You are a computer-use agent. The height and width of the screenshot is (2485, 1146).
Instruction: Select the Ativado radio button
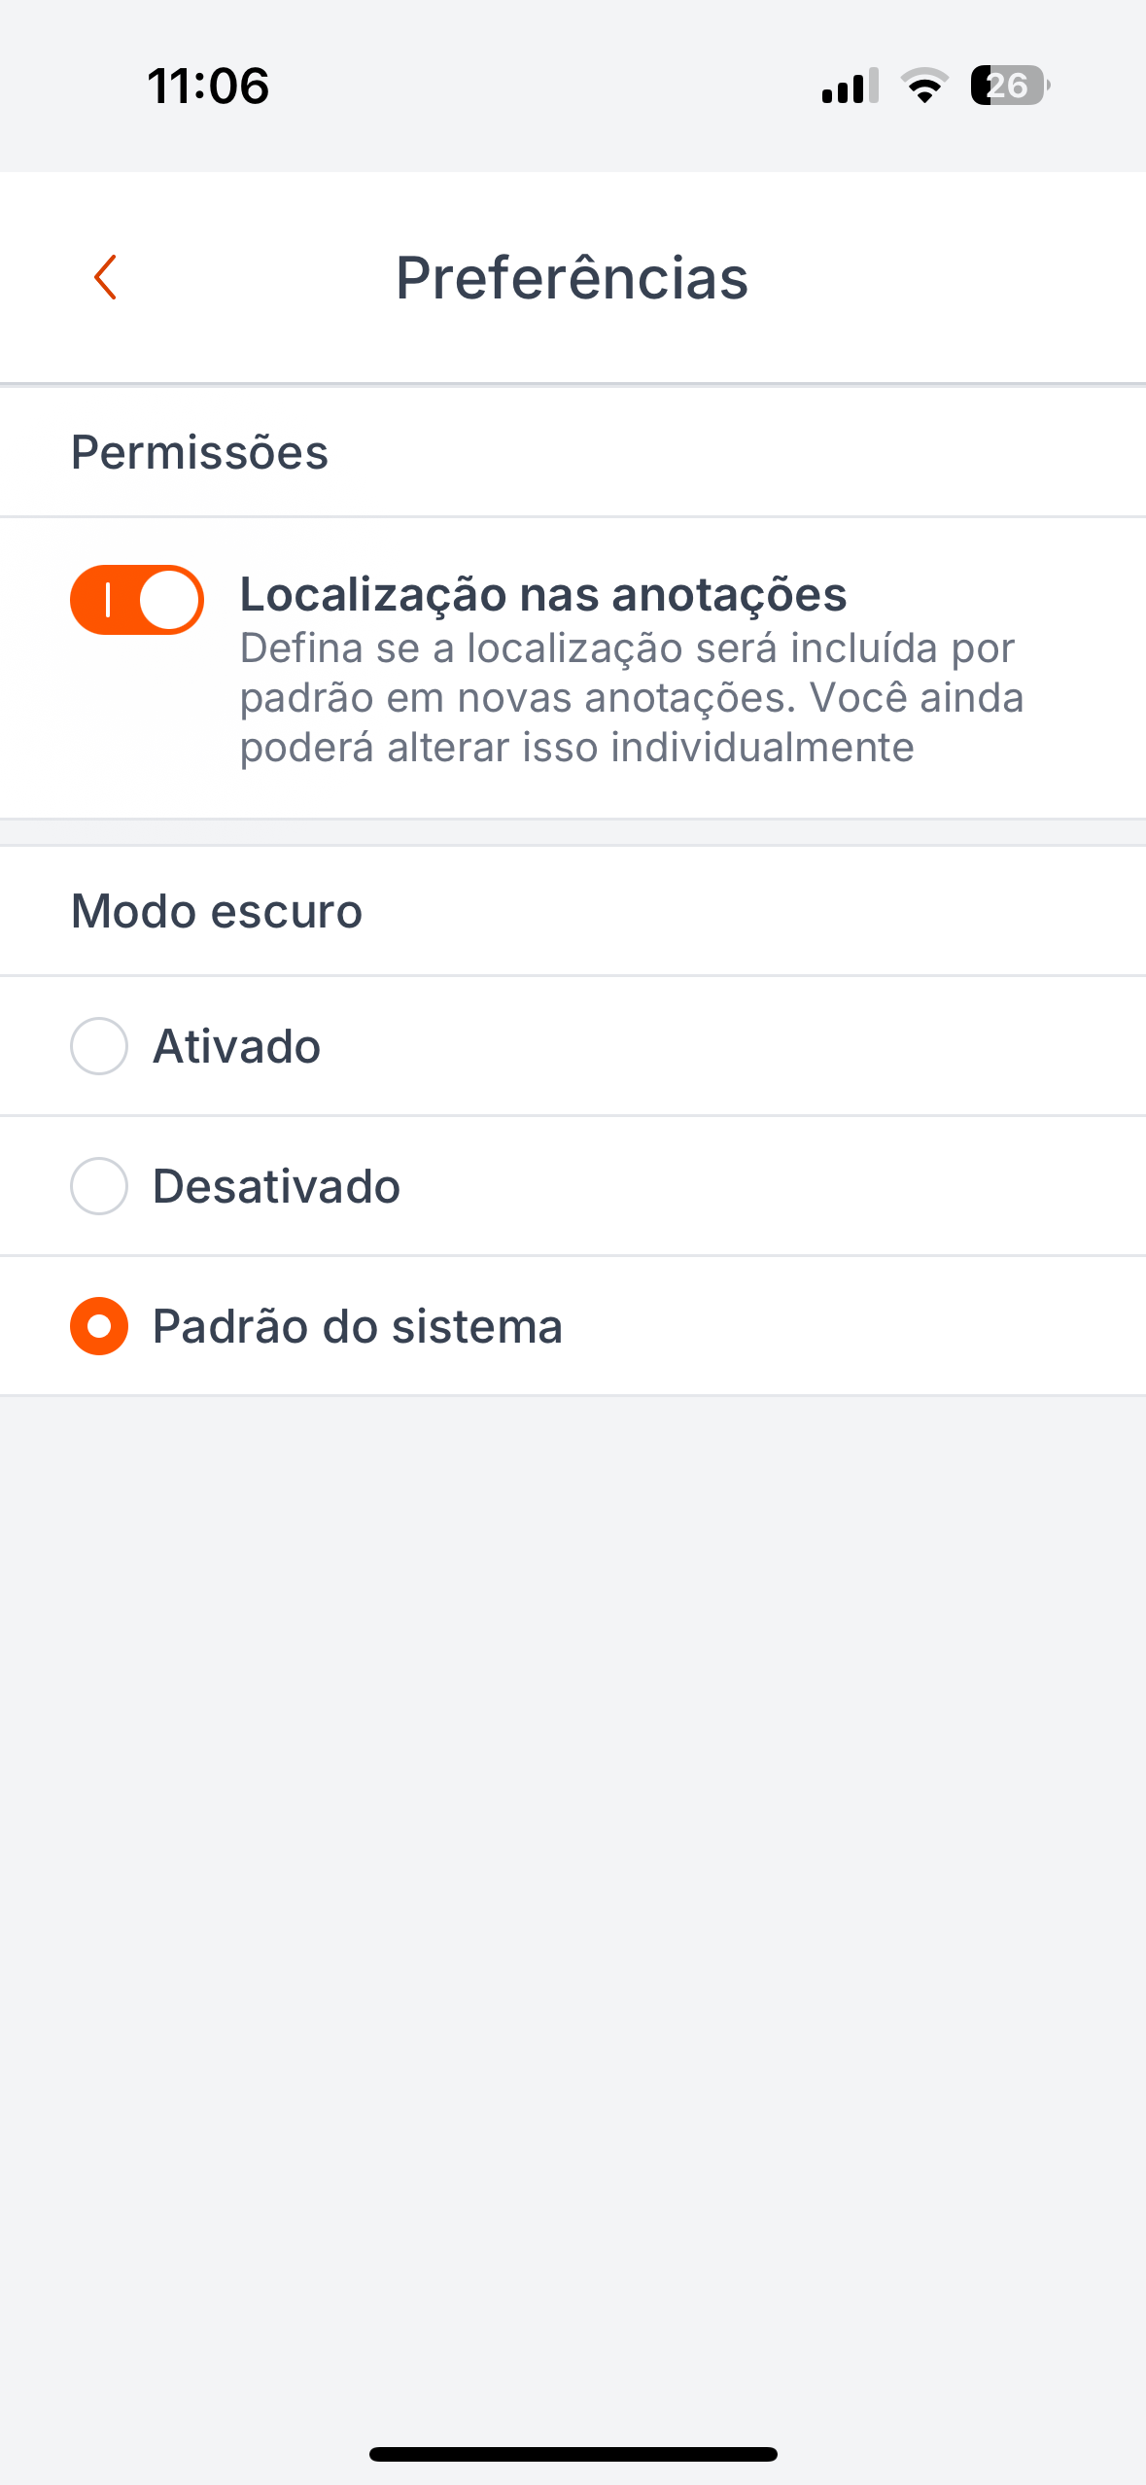99,1046
